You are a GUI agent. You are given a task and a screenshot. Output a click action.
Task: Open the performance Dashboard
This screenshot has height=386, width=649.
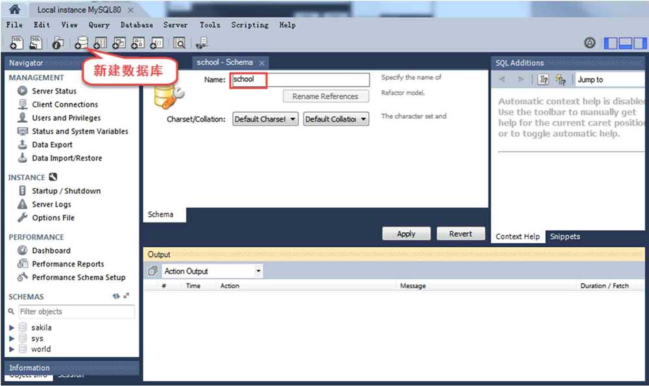pos(51,250)
